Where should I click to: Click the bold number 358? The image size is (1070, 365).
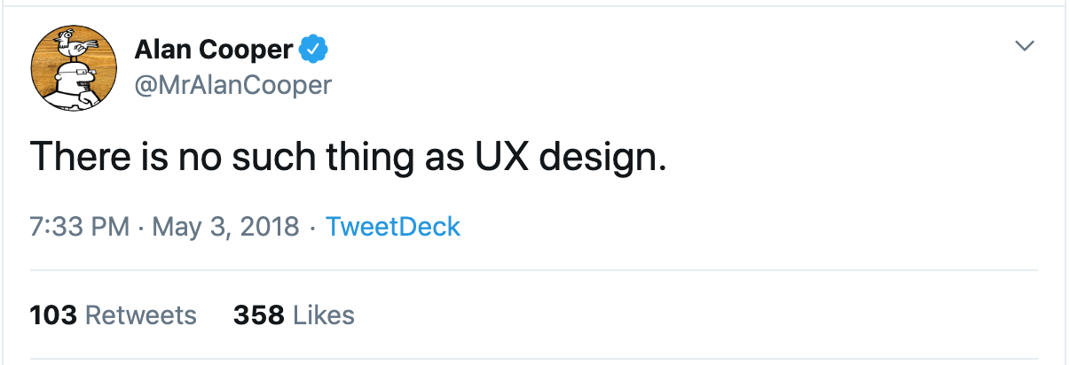258,315
